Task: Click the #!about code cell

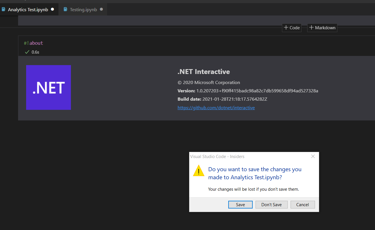Action: (34, 43)
